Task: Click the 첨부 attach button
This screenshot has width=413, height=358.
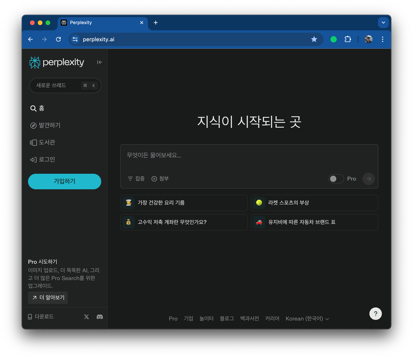Action: (x=160, y=179)
